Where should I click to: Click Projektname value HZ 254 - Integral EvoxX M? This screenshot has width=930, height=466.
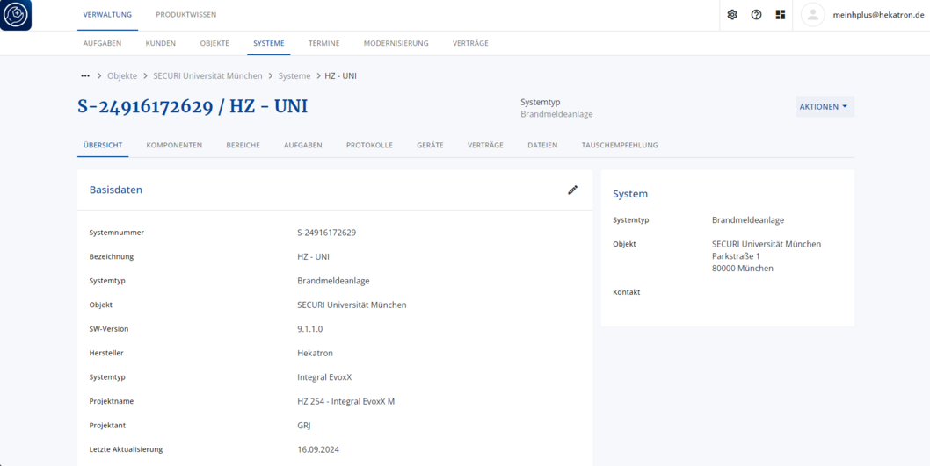tap(345, 401)
